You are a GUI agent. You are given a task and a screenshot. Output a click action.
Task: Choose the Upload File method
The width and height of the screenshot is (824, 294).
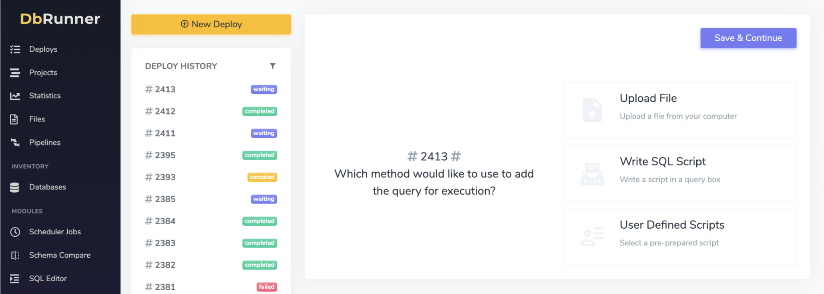click(x=680, y=110)
